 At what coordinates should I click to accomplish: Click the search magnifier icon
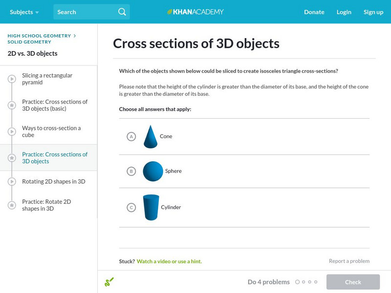tap(122, 12)
